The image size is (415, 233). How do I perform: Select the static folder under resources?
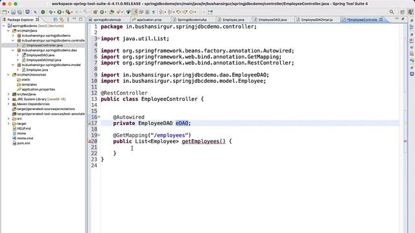[x=26, y=80]
